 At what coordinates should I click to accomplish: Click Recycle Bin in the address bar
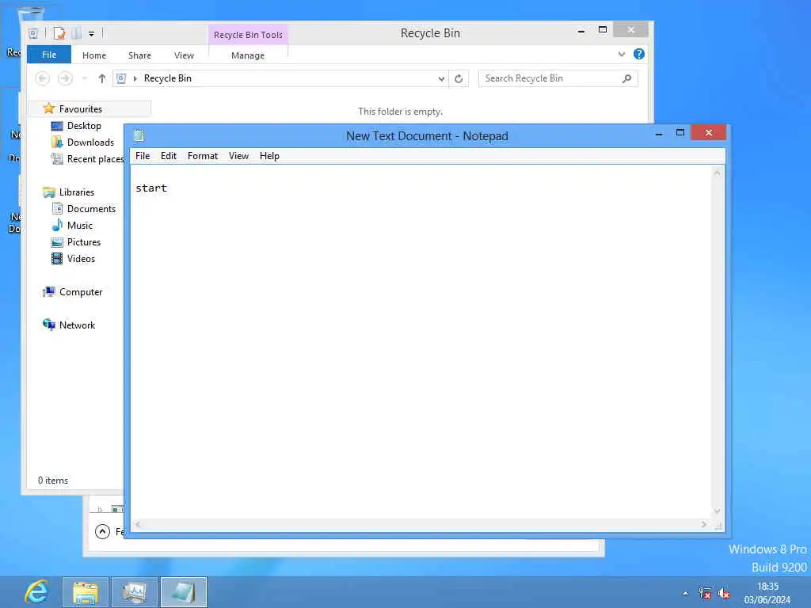pos(168,78)
